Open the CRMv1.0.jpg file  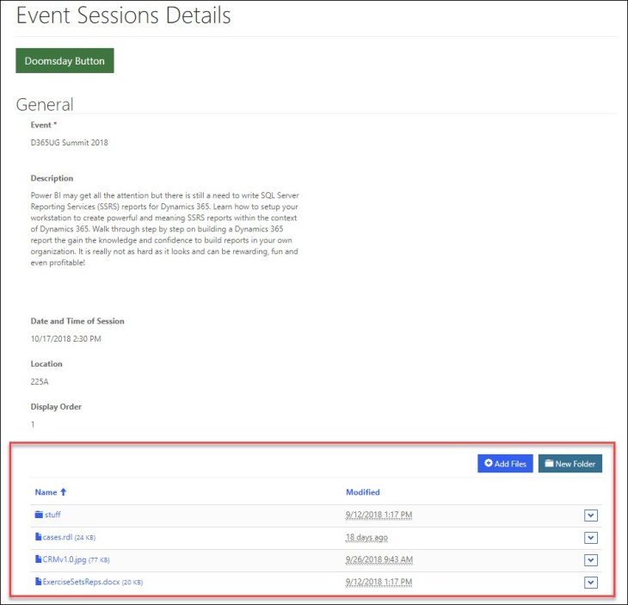pyautogui.click(x=65, y=559)
